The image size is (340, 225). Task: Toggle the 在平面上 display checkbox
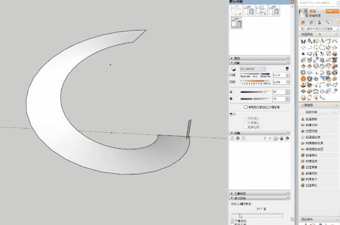click(x=245, y=117)
